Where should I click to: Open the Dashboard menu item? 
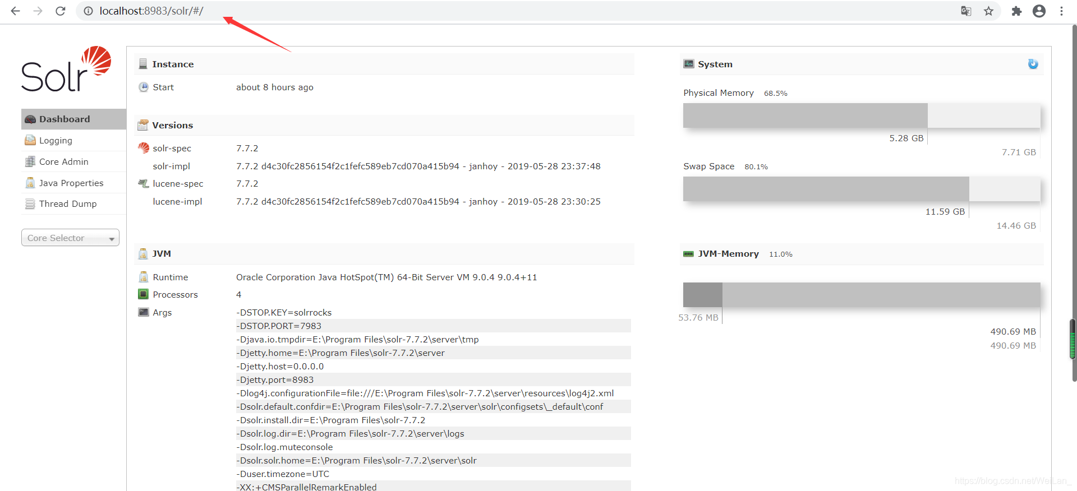click(73, 119)
